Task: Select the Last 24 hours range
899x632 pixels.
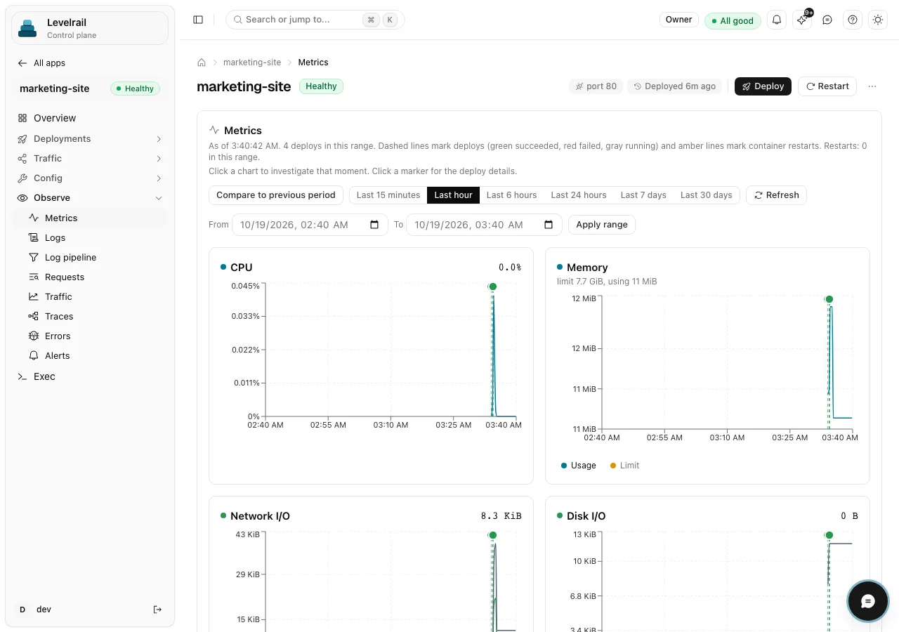Action: (x=579, y=195)
